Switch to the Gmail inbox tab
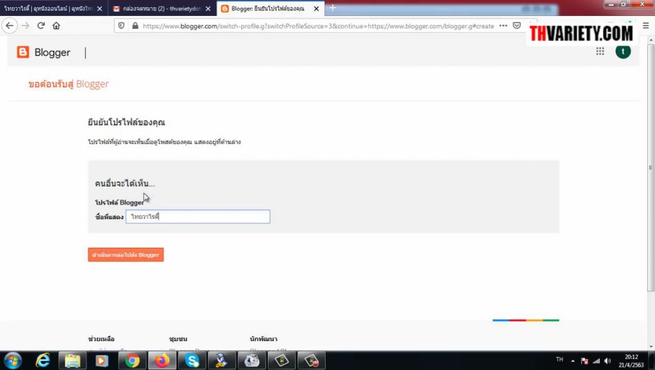This screenshot has height=370, width=655. (162, 8)
